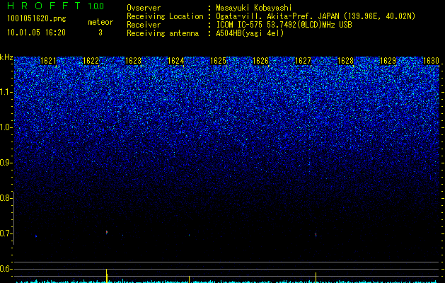
Task: Click the ICOM IC-575 receiver details
Action: (x=284, y=25)
